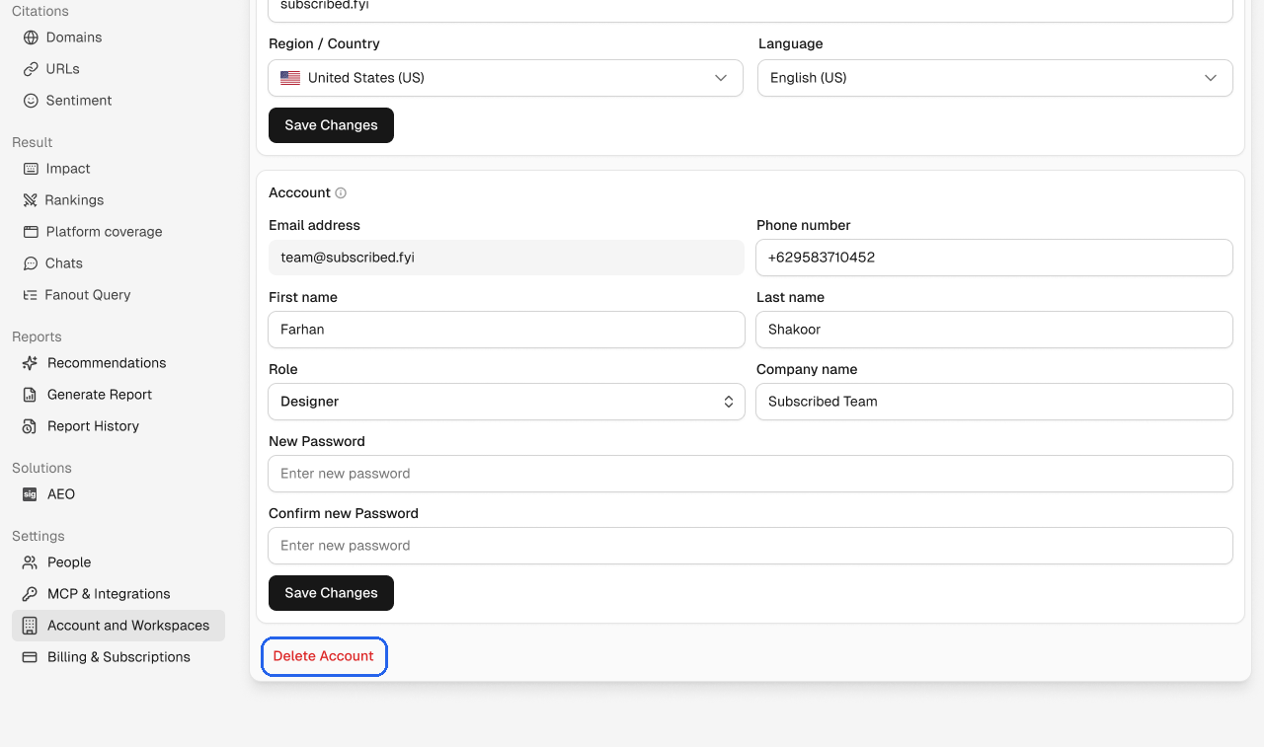Viewport: 1264px width, 747px height.
Task: Click the Chats speech bubble icon
Action: pyautogui.click(x=31, y=263)
